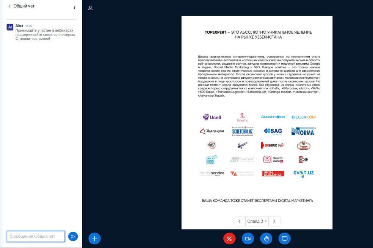The height and width of the screenshot is (248, 373).
Task: Open the chat options three-dot menu
Action: pyautogui.click(x=74, y=7)
